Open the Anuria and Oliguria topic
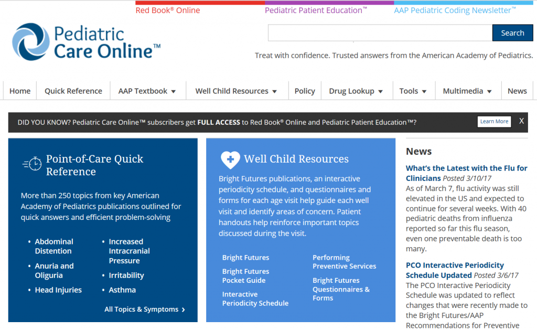 (54, 270)
